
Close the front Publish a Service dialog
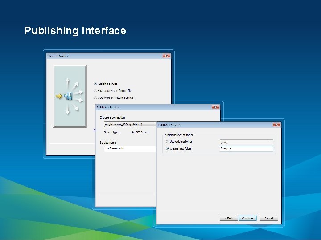point(276,124)
